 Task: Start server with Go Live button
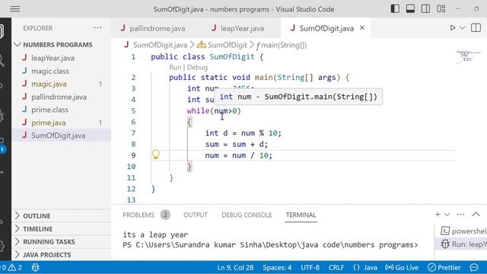(402, 267)
